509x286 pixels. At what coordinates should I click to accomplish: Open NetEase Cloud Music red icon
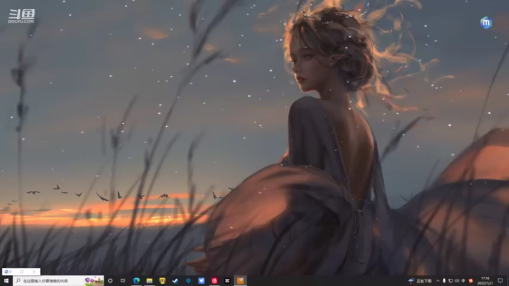pyautogui.click(x=214, y=281)
